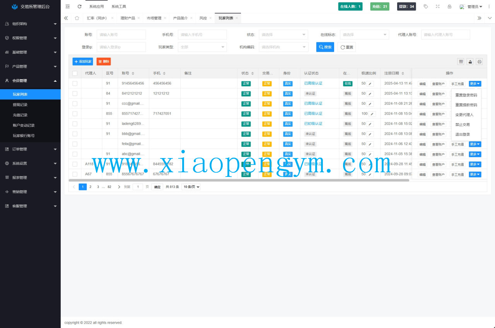
Task: Open the 在线标志 filter dropdown
Action: click(364, 34)
